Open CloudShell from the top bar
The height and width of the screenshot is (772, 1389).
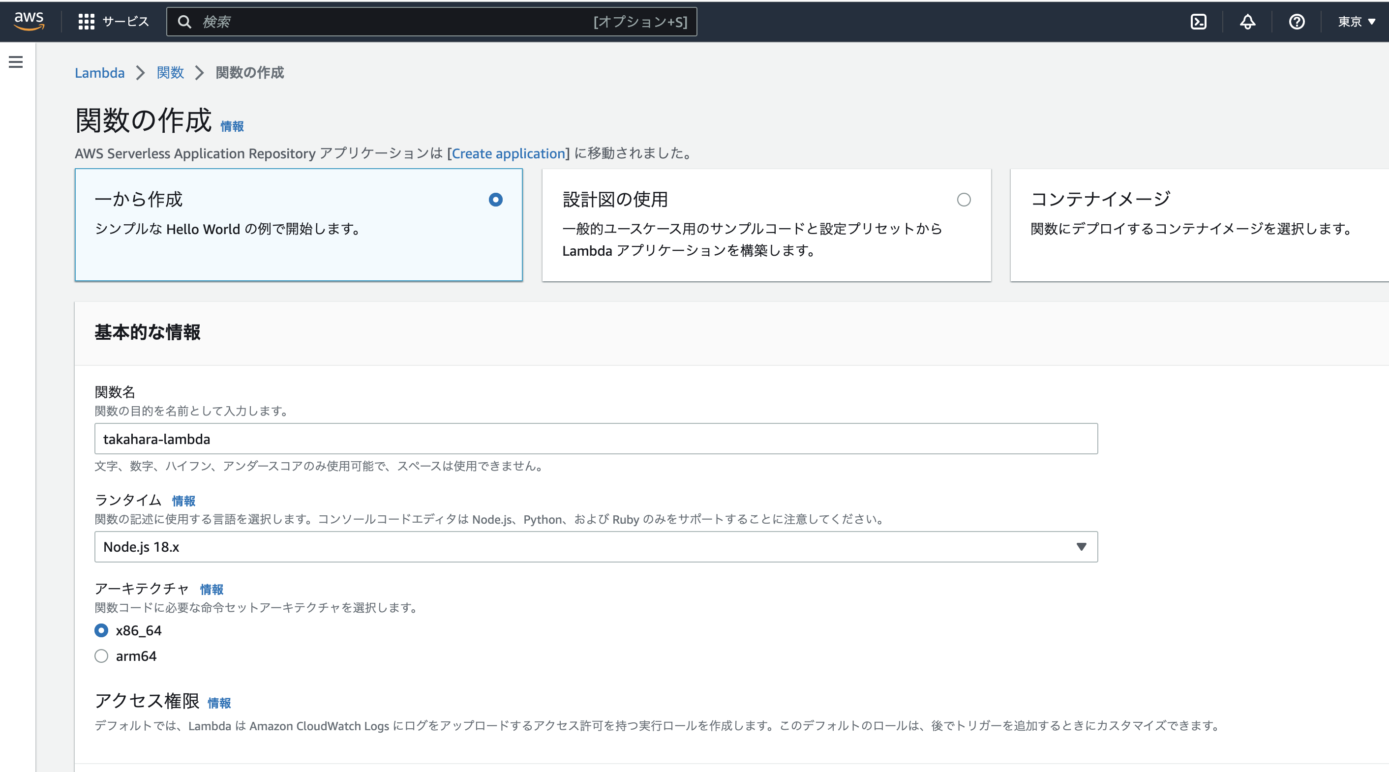(1198, 22)
